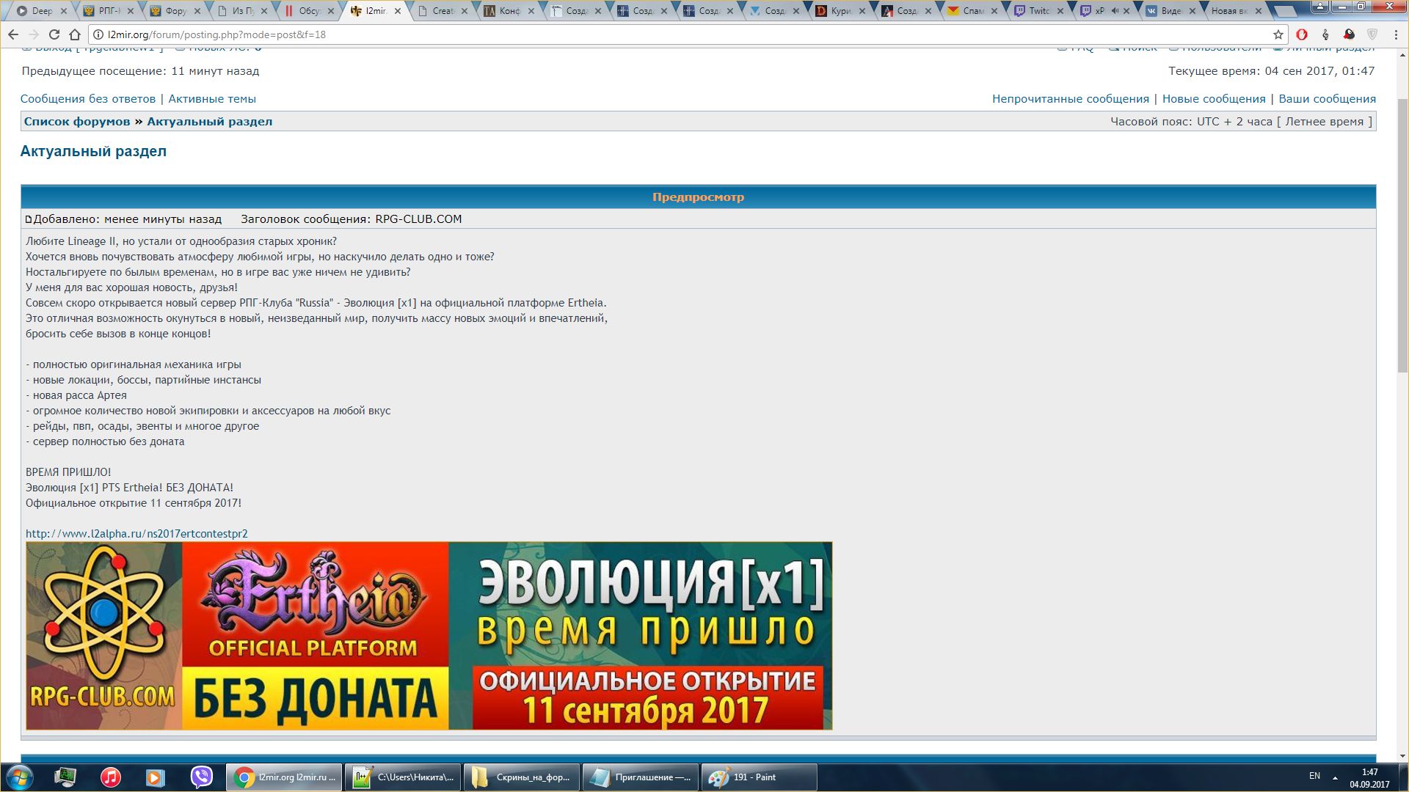Open the media player taskbar icon
Image resolution: width=1409 pixels, height=792 pixels.
[155, 777]
